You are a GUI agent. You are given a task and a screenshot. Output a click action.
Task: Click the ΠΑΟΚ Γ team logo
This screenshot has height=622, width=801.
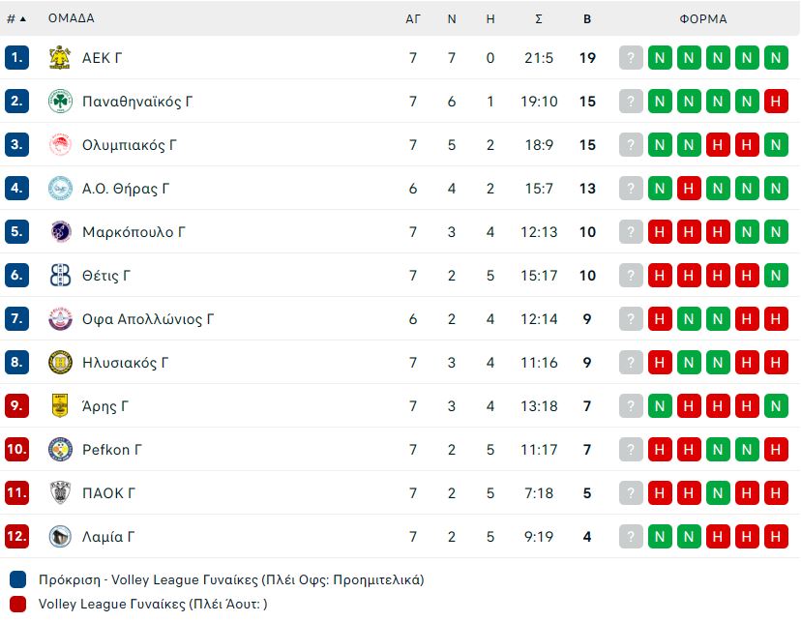pyautogui.click(x=60, y=493)
